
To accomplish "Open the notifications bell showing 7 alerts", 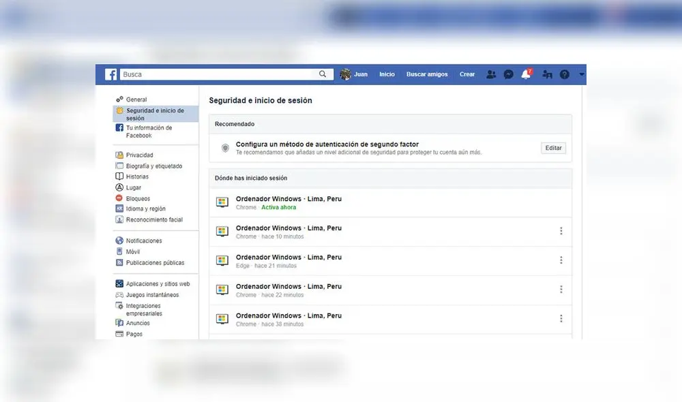I will tap(525, 74).
